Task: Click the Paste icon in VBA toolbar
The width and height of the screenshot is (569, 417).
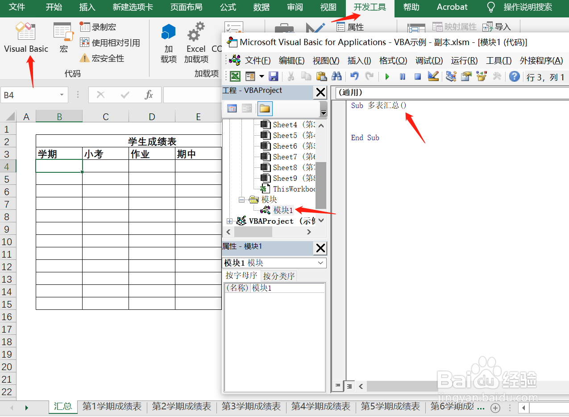Action: [321, 76]
